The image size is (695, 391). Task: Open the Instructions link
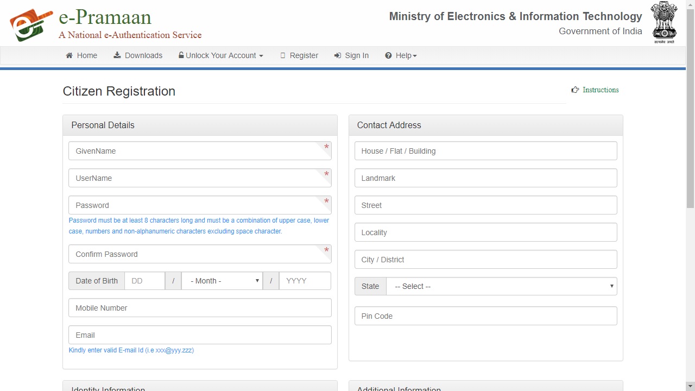(601, 90)
